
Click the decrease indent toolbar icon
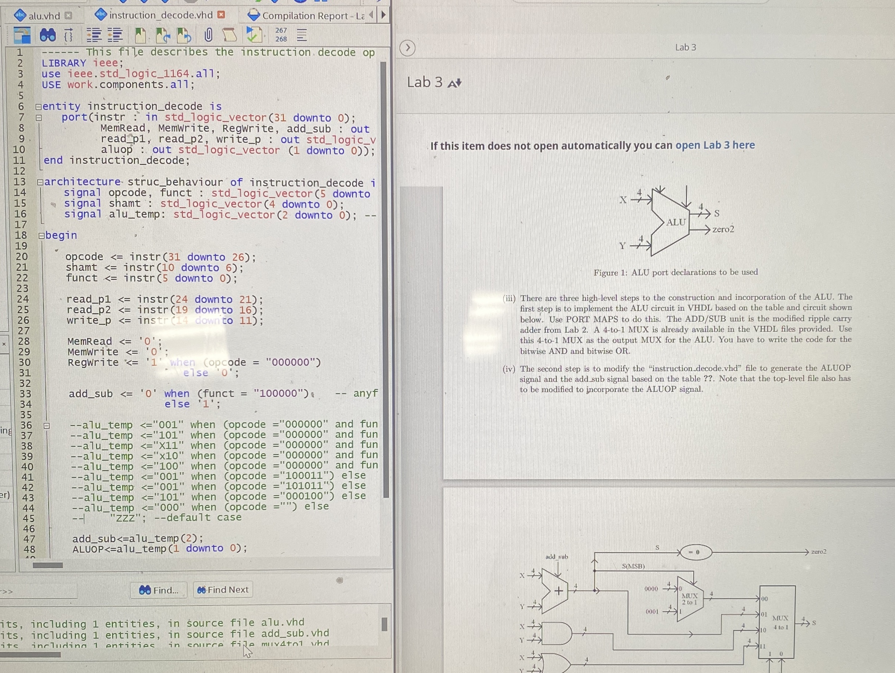tap(115, 36)
